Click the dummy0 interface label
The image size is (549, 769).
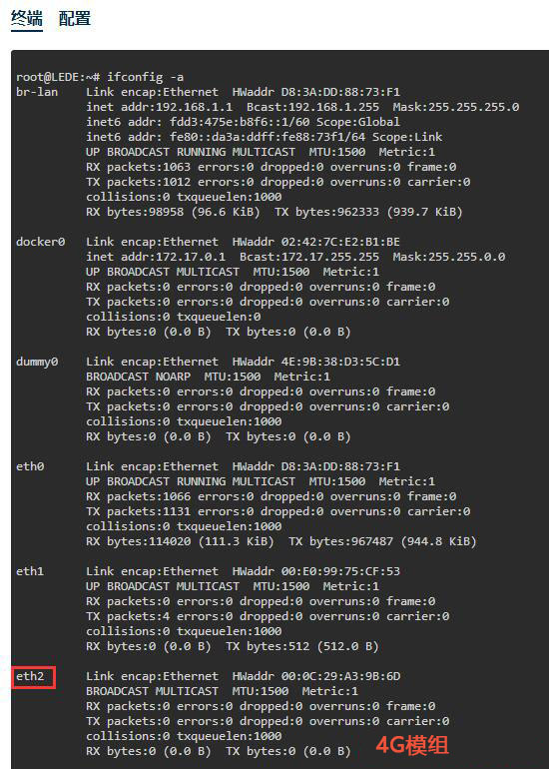37,362
